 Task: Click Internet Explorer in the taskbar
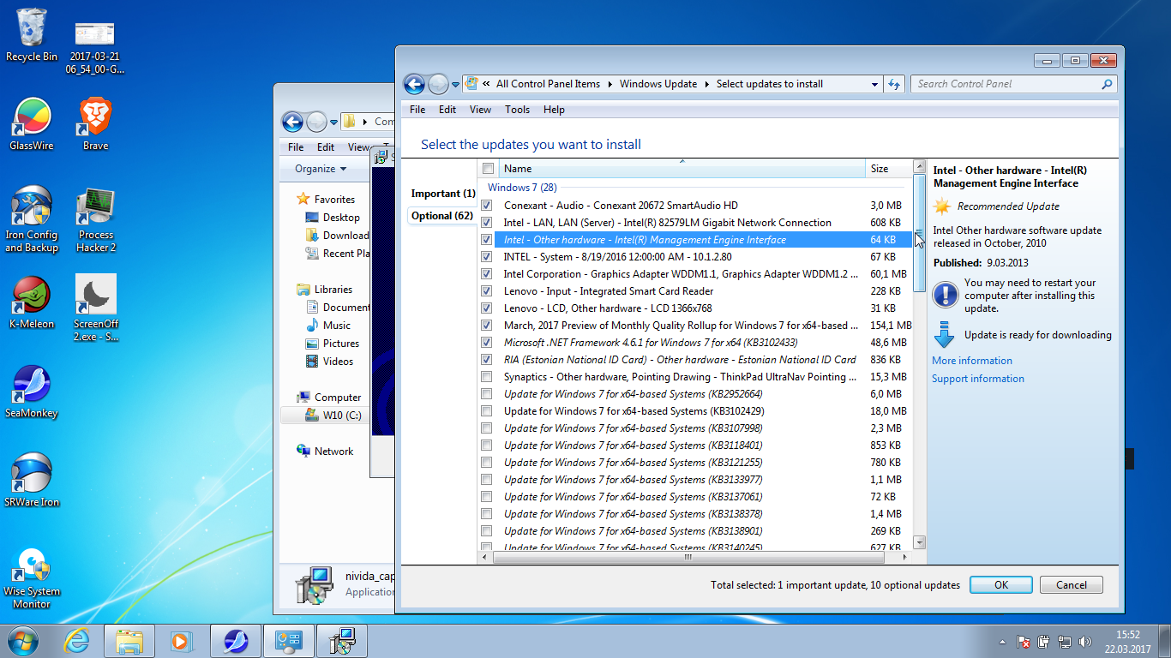76,641
